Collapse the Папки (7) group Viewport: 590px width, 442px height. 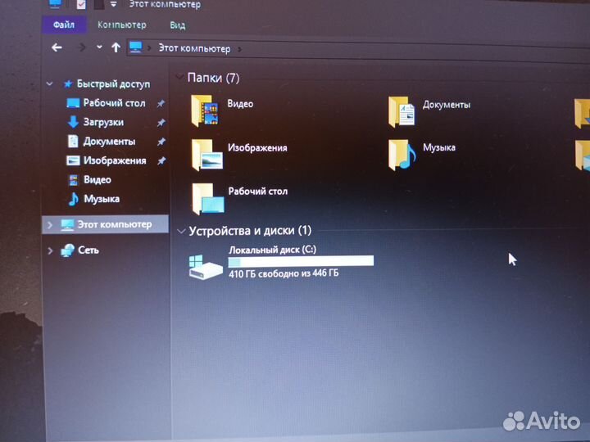pos(179,77)
